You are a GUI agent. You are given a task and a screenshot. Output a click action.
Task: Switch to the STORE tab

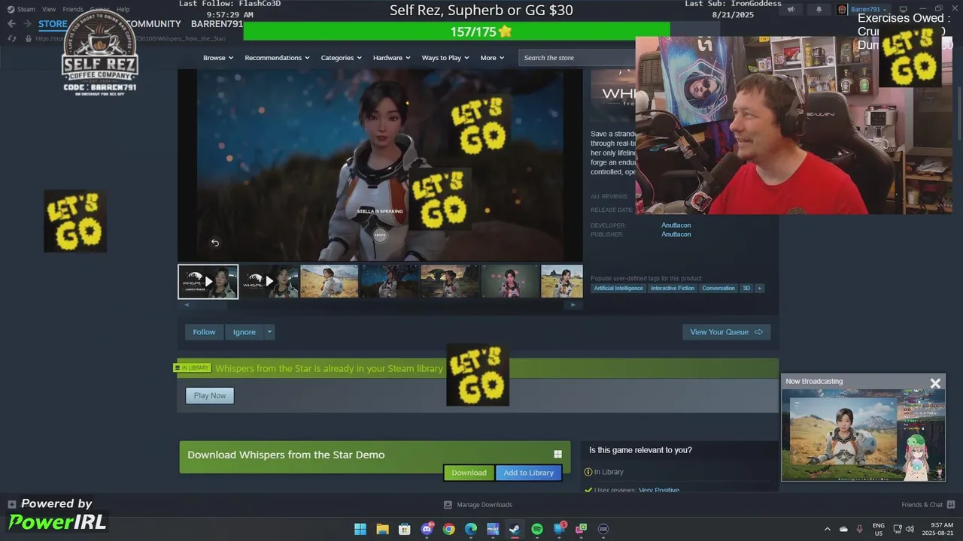pos(53,23)
